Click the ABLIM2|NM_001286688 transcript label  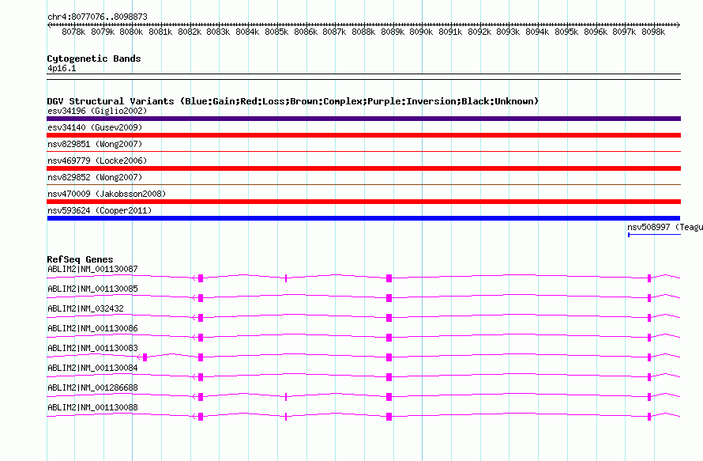tap(92, 387)
